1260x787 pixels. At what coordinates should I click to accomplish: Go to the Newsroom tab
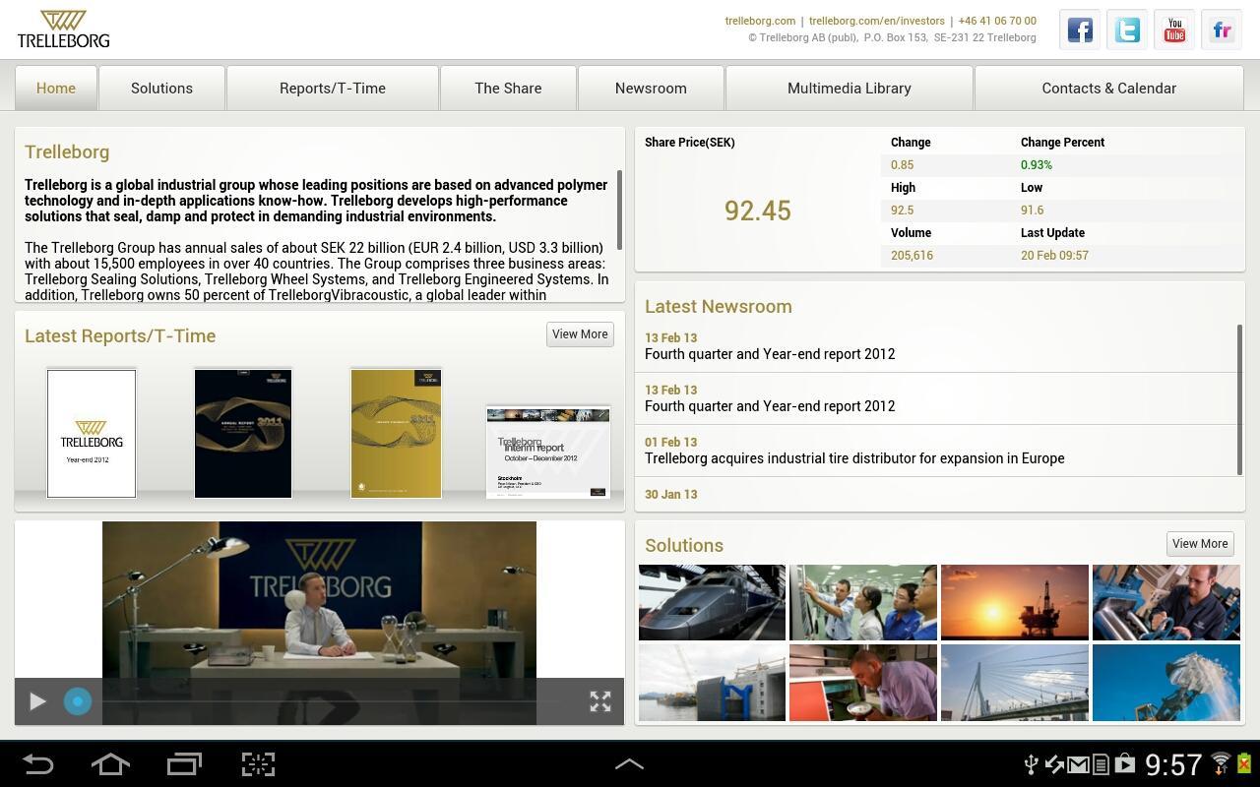coord(651,88)
